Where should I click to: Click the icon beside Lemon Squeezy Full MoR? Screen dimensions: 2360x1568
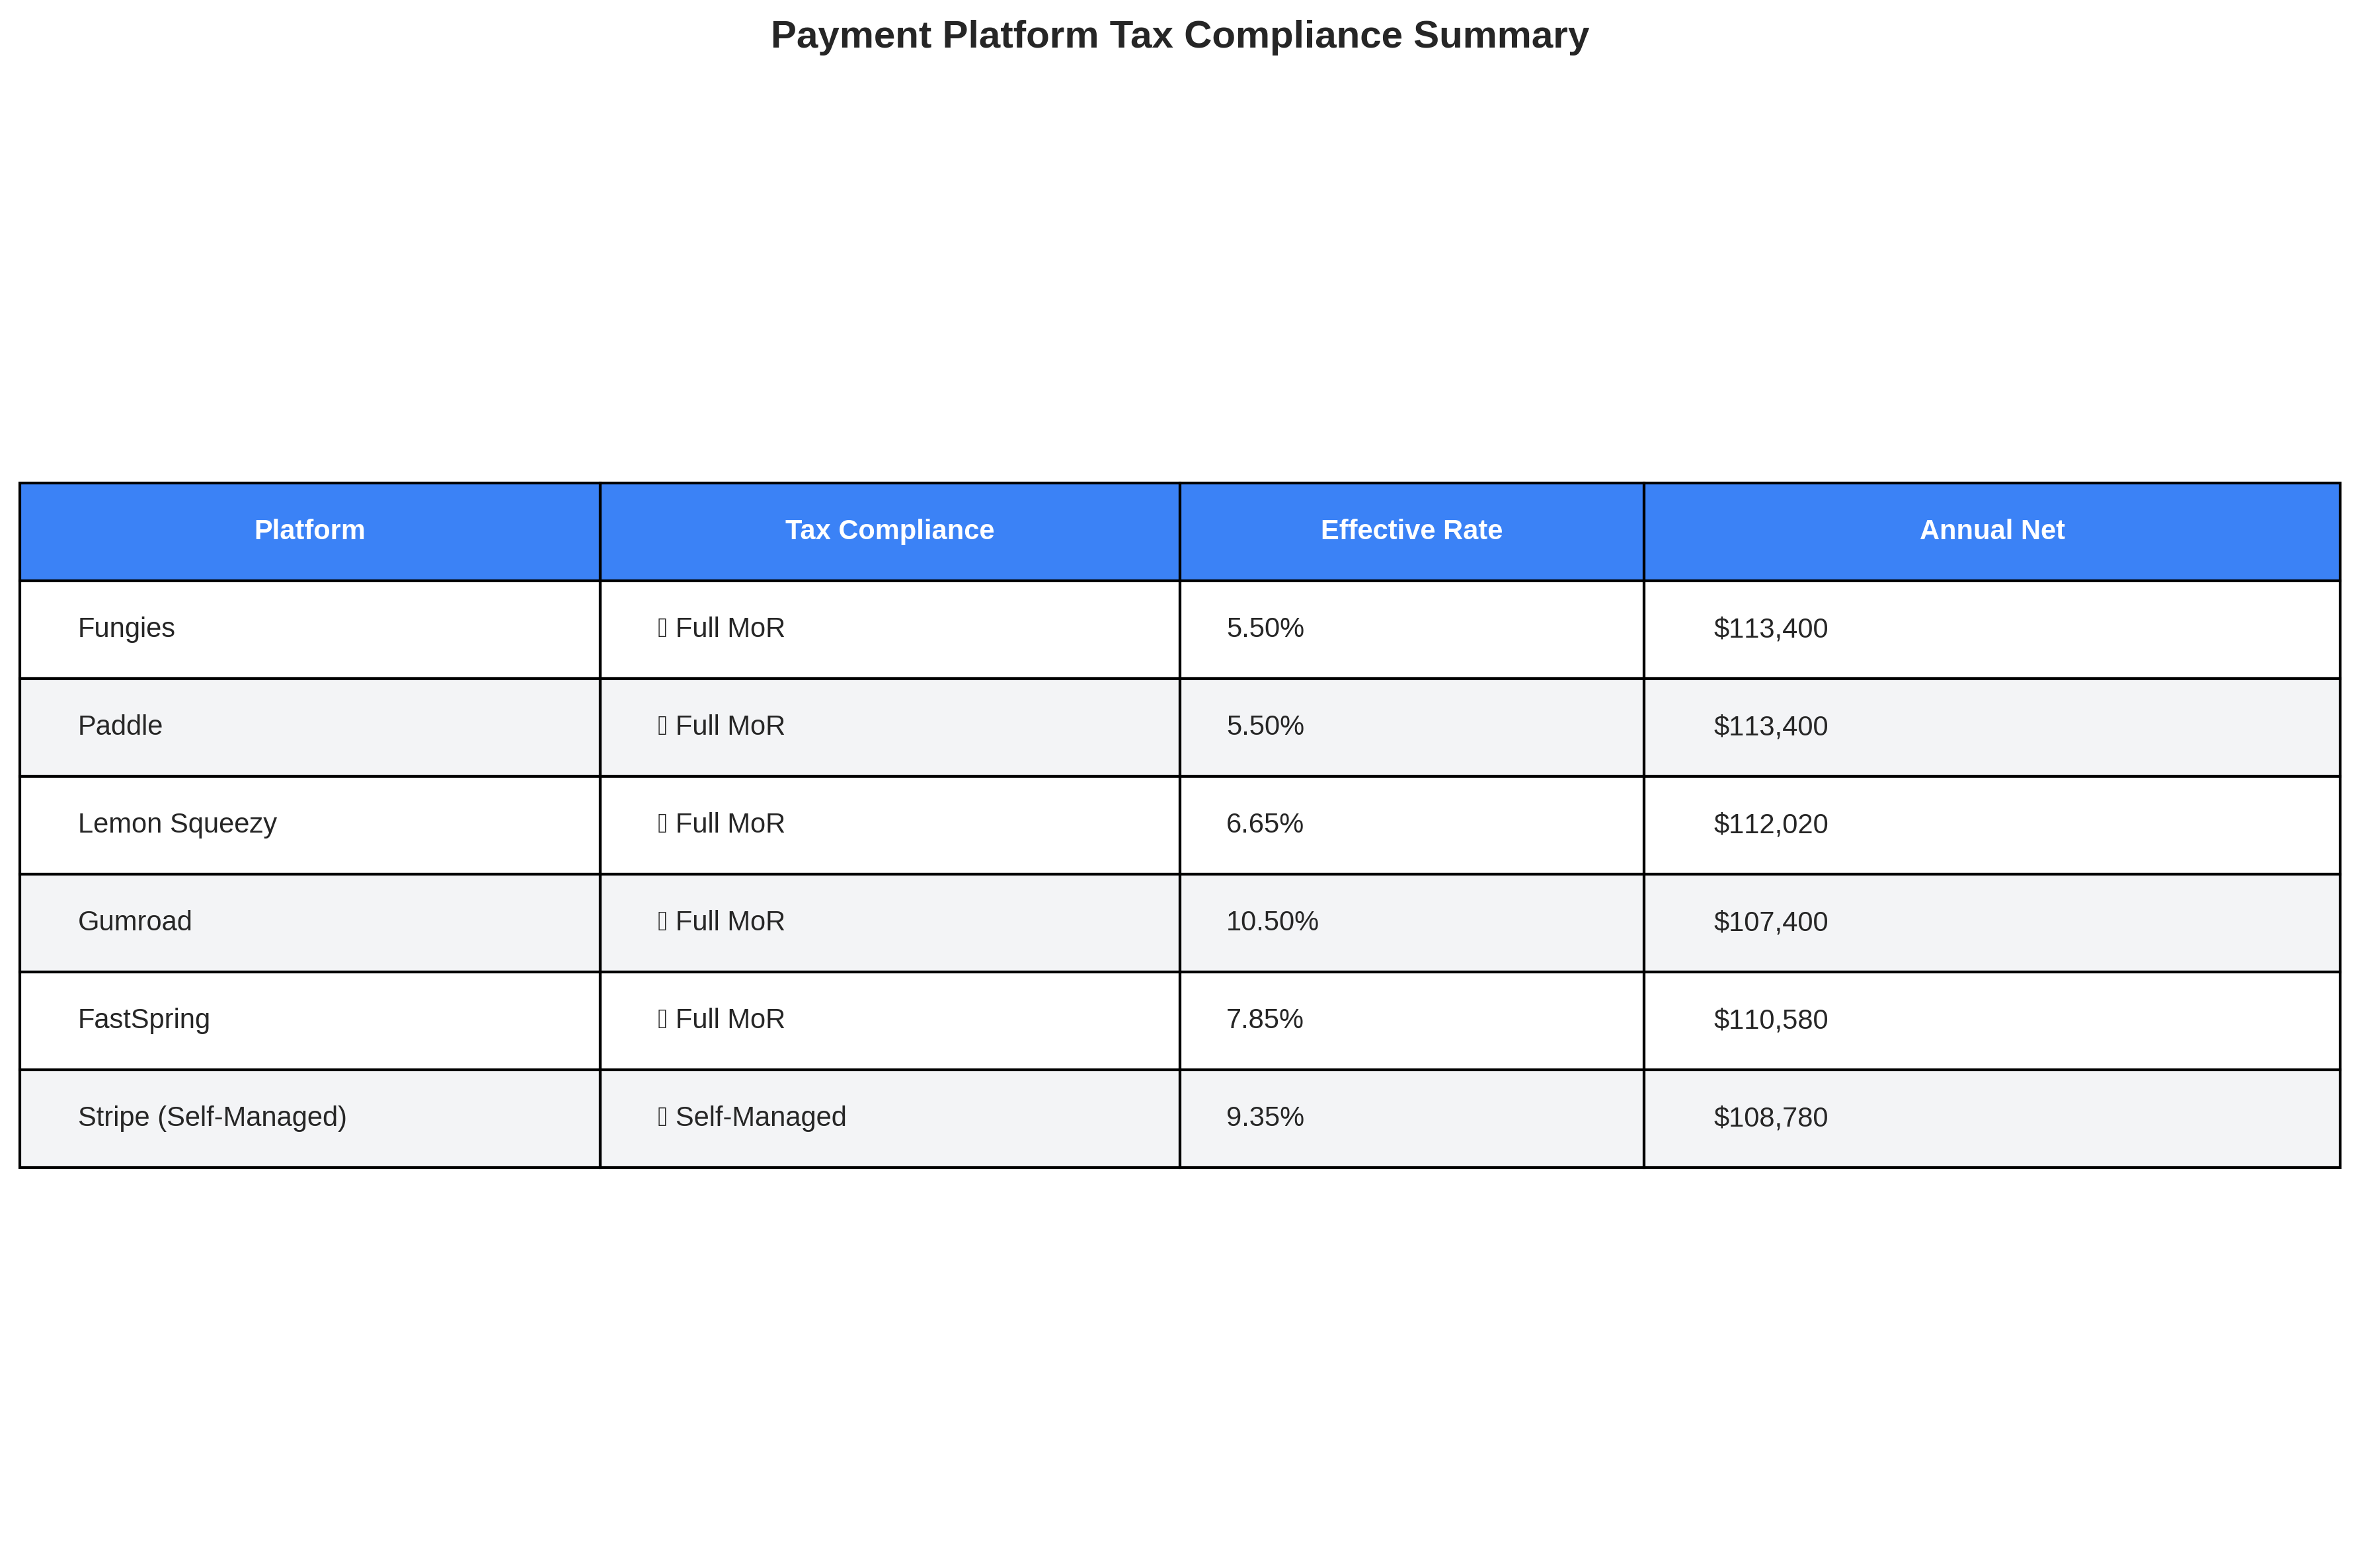[x=662, y=824]
